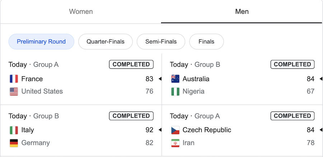323x157 pixels.
Task: Click the Iran flag icon
Action: click(x=175, y=143)
